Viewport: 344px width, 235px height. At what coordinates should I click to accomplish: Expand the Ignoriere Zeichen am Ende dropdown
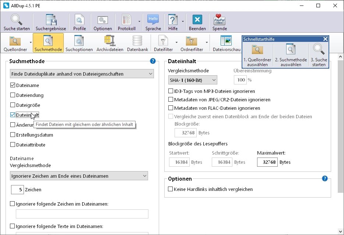click(x=78, y=176)
